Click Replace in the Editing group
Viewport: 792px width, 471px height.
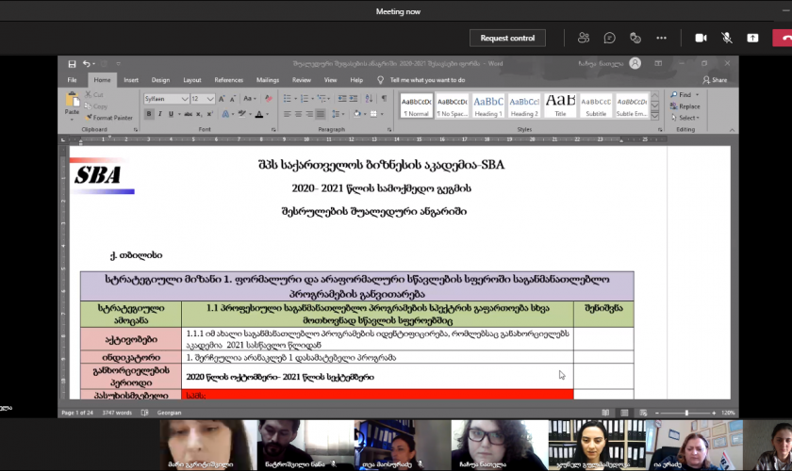coord(688,106)
